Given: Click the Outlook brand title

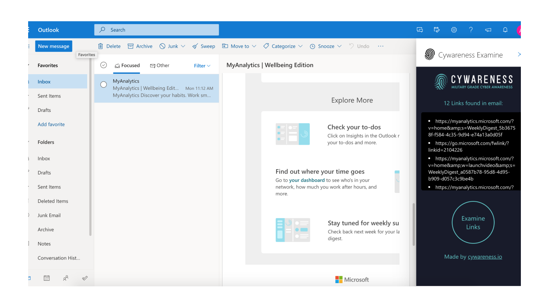Looking at the screenshot, I should pos(48,30).
